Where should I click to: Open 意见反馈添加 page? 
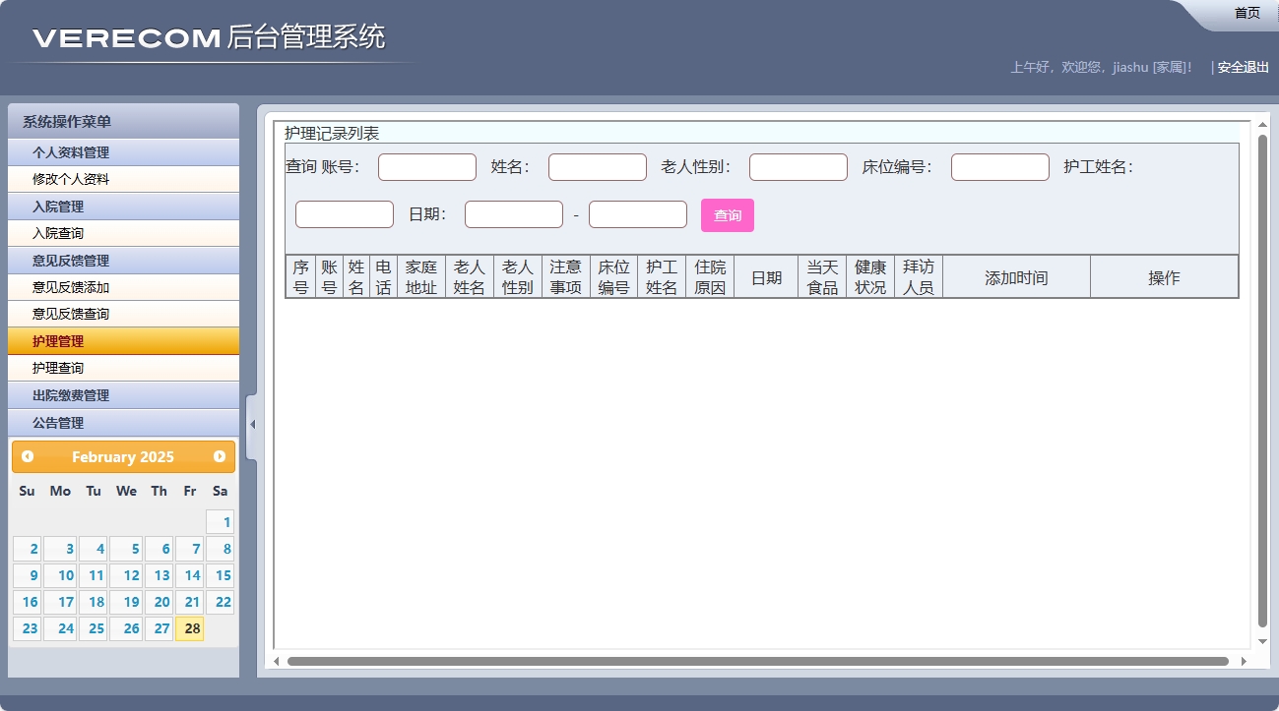coord(123,287)
